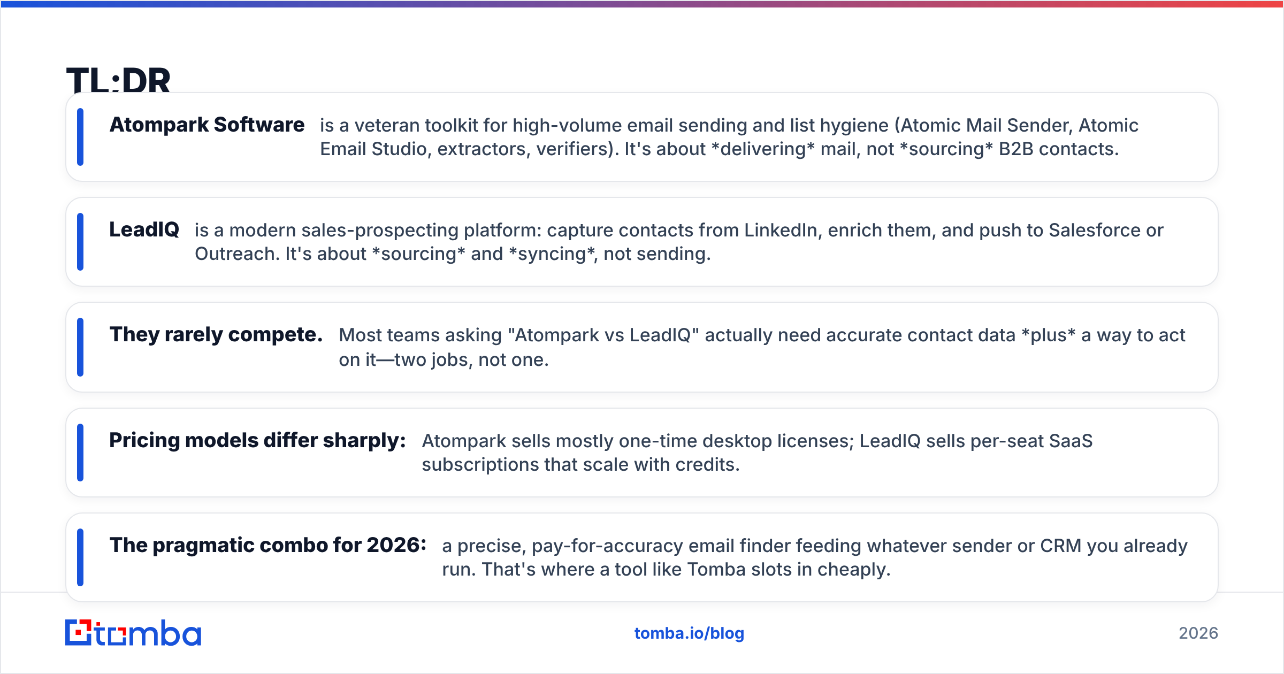1284x674 pixels.
Task: Click the LeadIQ bold label
Action: tap(144, 229)
